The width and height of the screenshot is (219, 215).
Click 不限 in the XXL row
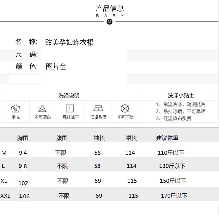coord(64,196)
